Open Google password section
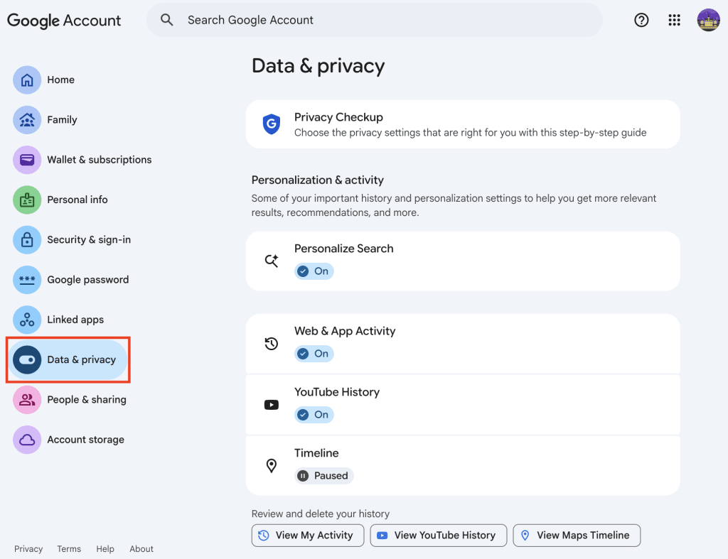Image resolution: width=728 pixels, height=559 pixels. pos(88,280)
